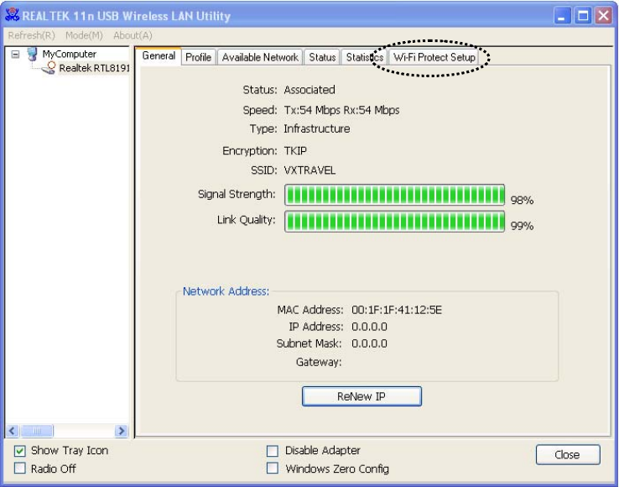Open the Wi-Fi Protect Setup tab
Screen dimensions: 619x487
tap(434, 57)
